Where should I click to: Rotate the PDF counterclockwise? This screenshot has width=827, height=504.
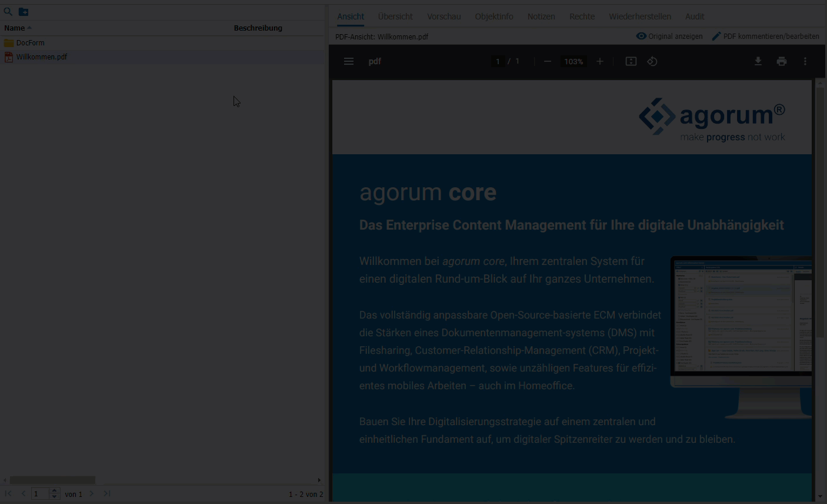pyautogui.click(x=652, y=61)
